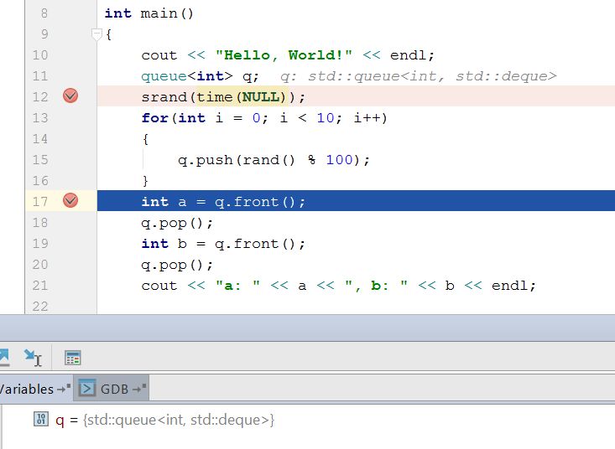Switch to the Variables tab

[x=35, y=389]
